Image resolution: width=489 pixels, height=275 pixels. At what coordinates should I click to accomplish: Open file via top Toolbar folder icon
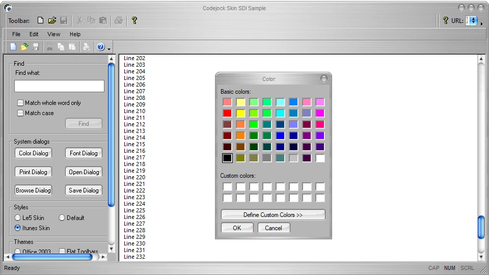coord(52,20)
